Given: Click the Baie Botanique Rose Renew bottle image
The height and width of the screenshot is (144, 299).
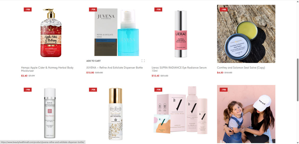Looking at the screenshot, I should tap(50, 114).
